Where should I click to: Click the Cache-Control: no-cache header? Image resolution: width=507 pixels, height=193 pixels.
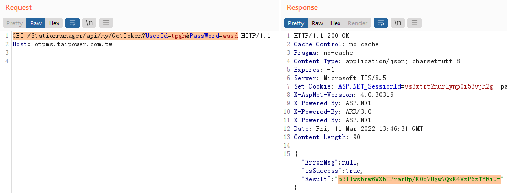click(336, 44)
